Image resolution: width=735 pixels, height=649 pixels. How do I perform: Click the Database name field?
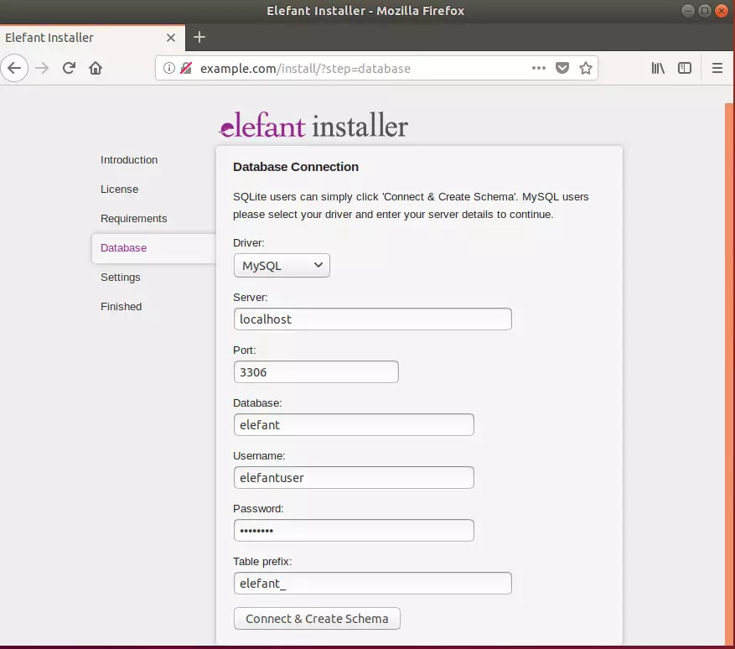(354, 424)
